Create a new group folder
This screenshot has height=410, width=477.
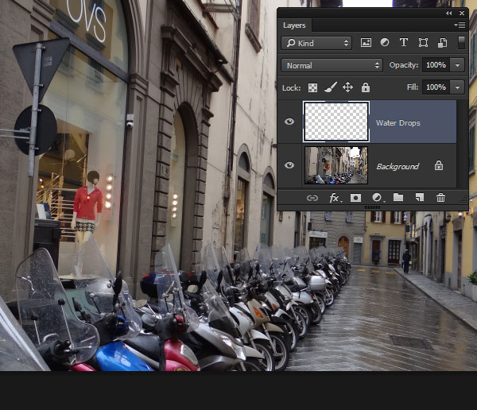[398, 197]
